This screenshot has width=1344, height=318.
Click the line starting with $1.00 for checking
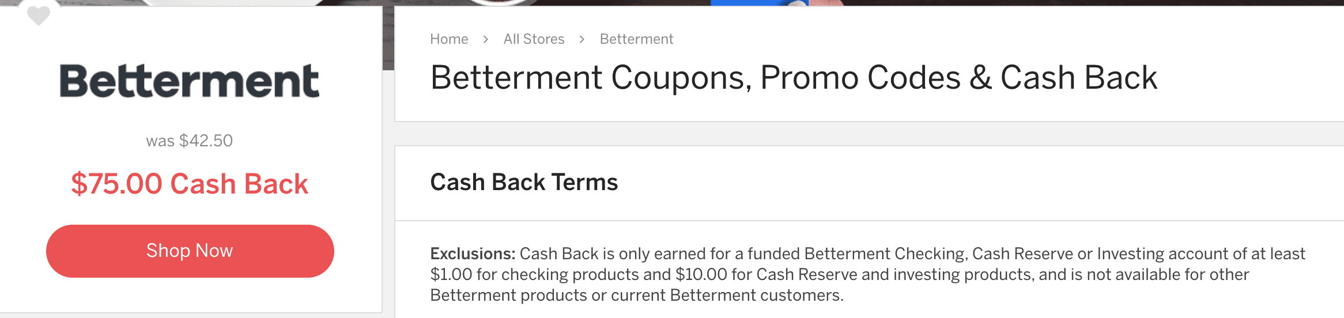tap(840, 274)
